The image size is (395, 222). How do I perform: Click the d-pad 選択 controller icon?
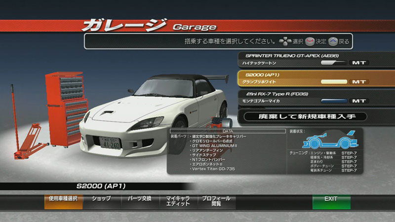tap(285, 41)
